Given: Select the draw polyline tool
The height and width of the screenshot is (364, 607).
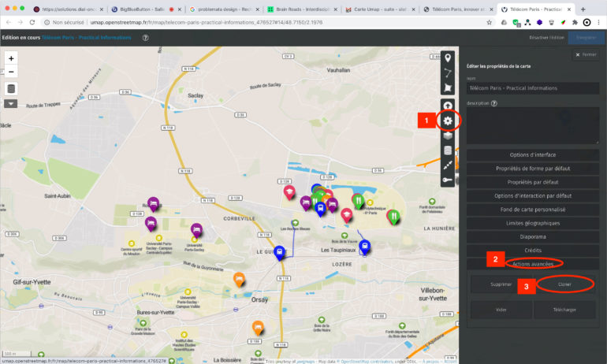Looking at the screenshot, I should click(448, 73).
